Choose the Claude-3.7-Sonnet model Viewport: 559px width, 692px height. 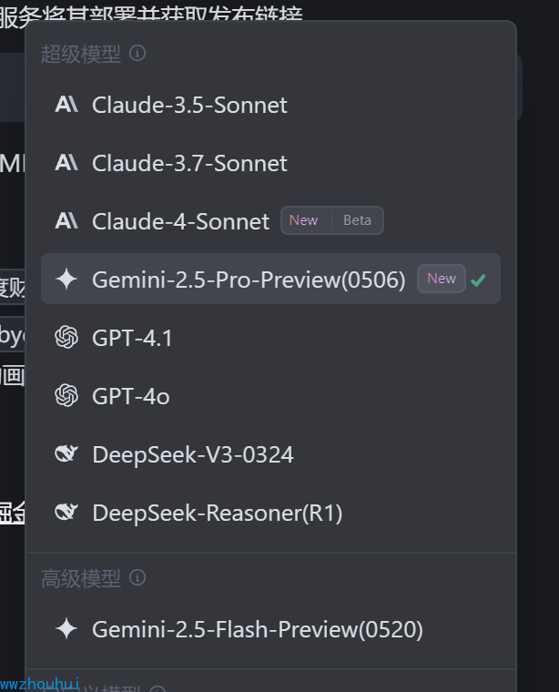[x=189, y=163]
